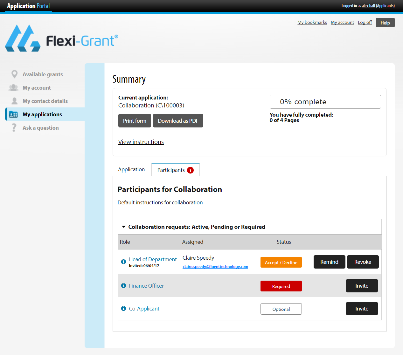Open My contact details via its person icon
The width and height of the screenshot is (403, 355).
click(15, 101)
